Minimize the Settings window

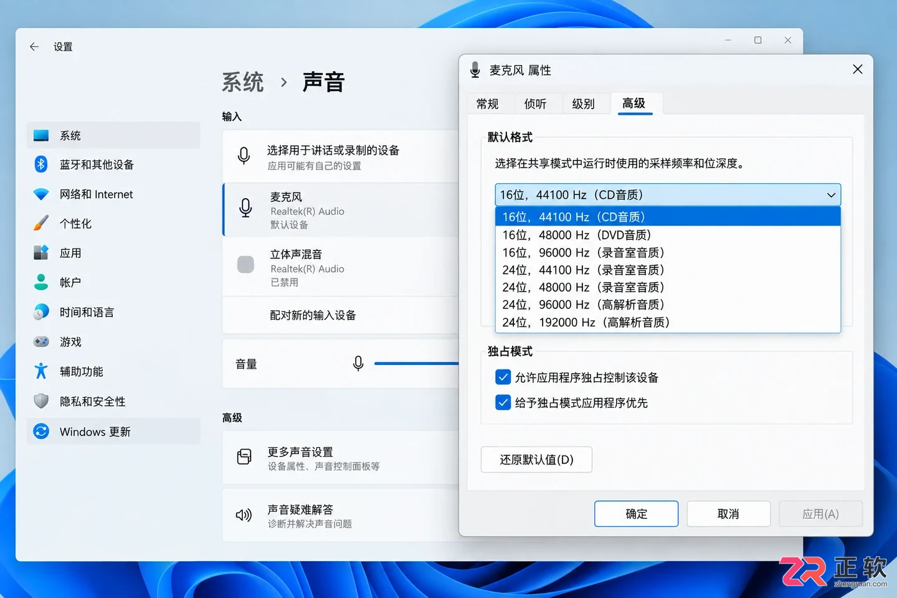point(728,40)
